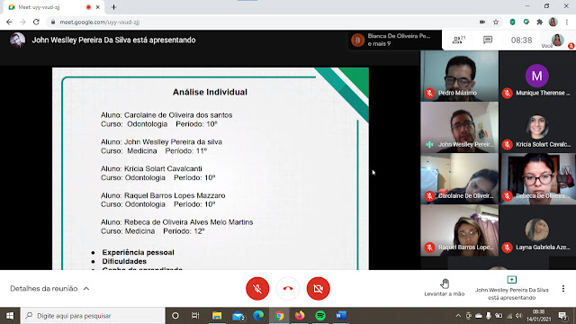Open the Chrome three-dot menu
576x324 pixels.
click(567, 22)
